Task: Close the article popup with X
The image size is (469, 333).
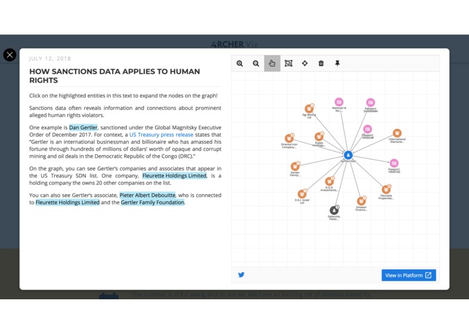Action: coord(9,55)
